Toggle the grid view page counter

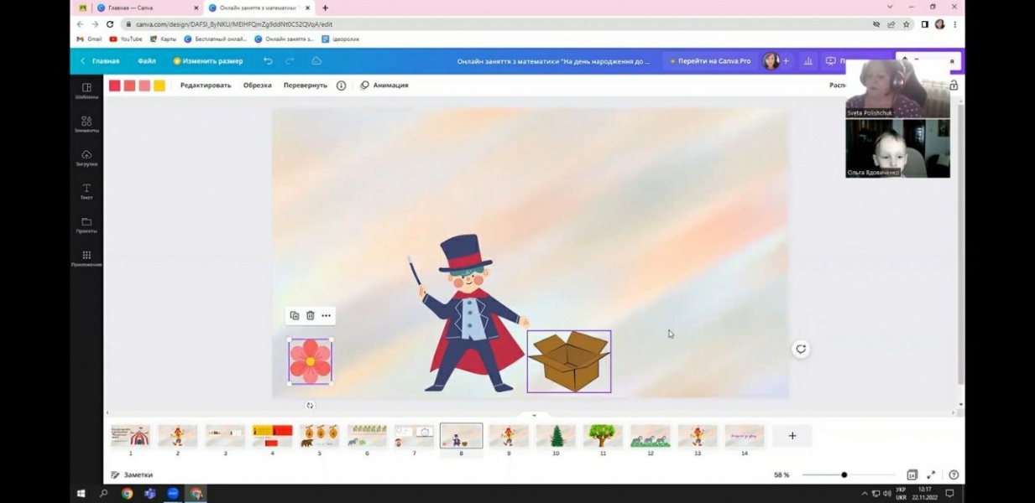912,474
